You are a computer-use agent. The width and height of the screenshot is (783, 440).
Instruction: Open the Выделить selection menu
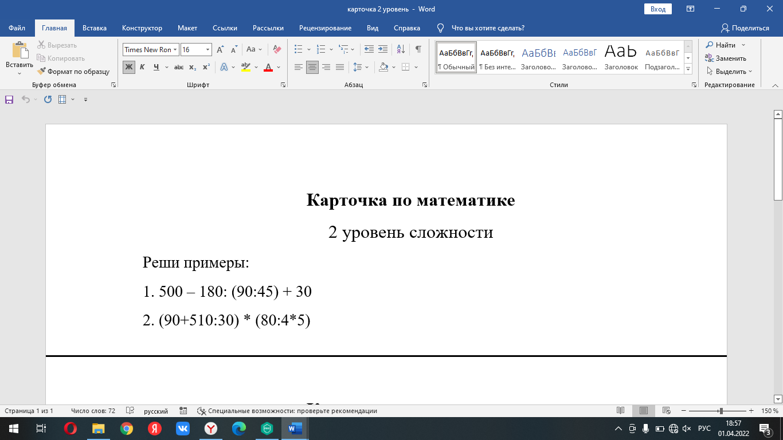coord(729,72)
